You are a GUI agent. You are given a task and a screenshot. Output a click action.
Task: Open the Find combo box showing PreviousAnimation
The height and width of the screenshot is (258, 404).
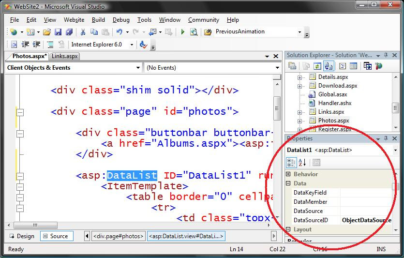[x=299, y=32]
